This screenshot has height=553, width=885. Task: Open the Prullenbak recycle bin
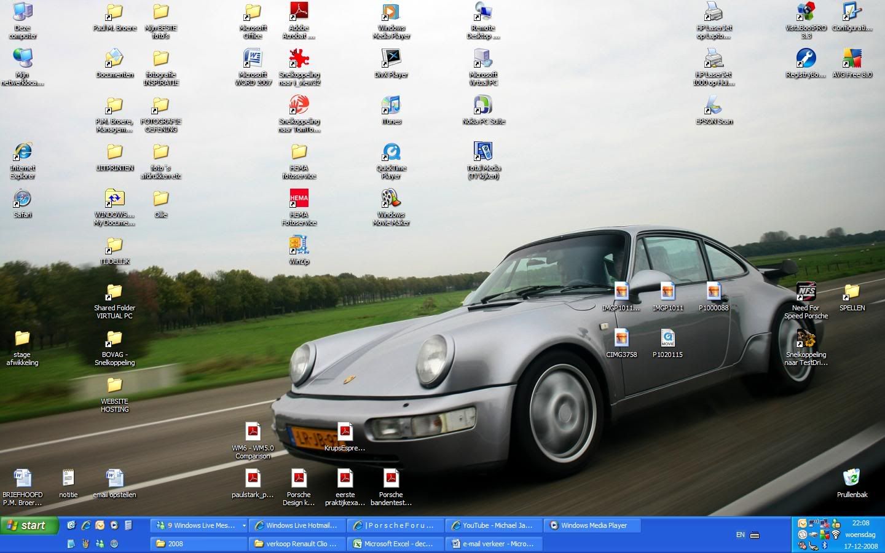tap(852, 484)
